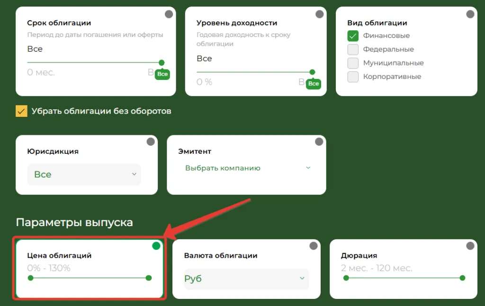The image size is (485, 306).
Task: Click the chevron in the Руб dropdown
Action: (x=302, y=278)
